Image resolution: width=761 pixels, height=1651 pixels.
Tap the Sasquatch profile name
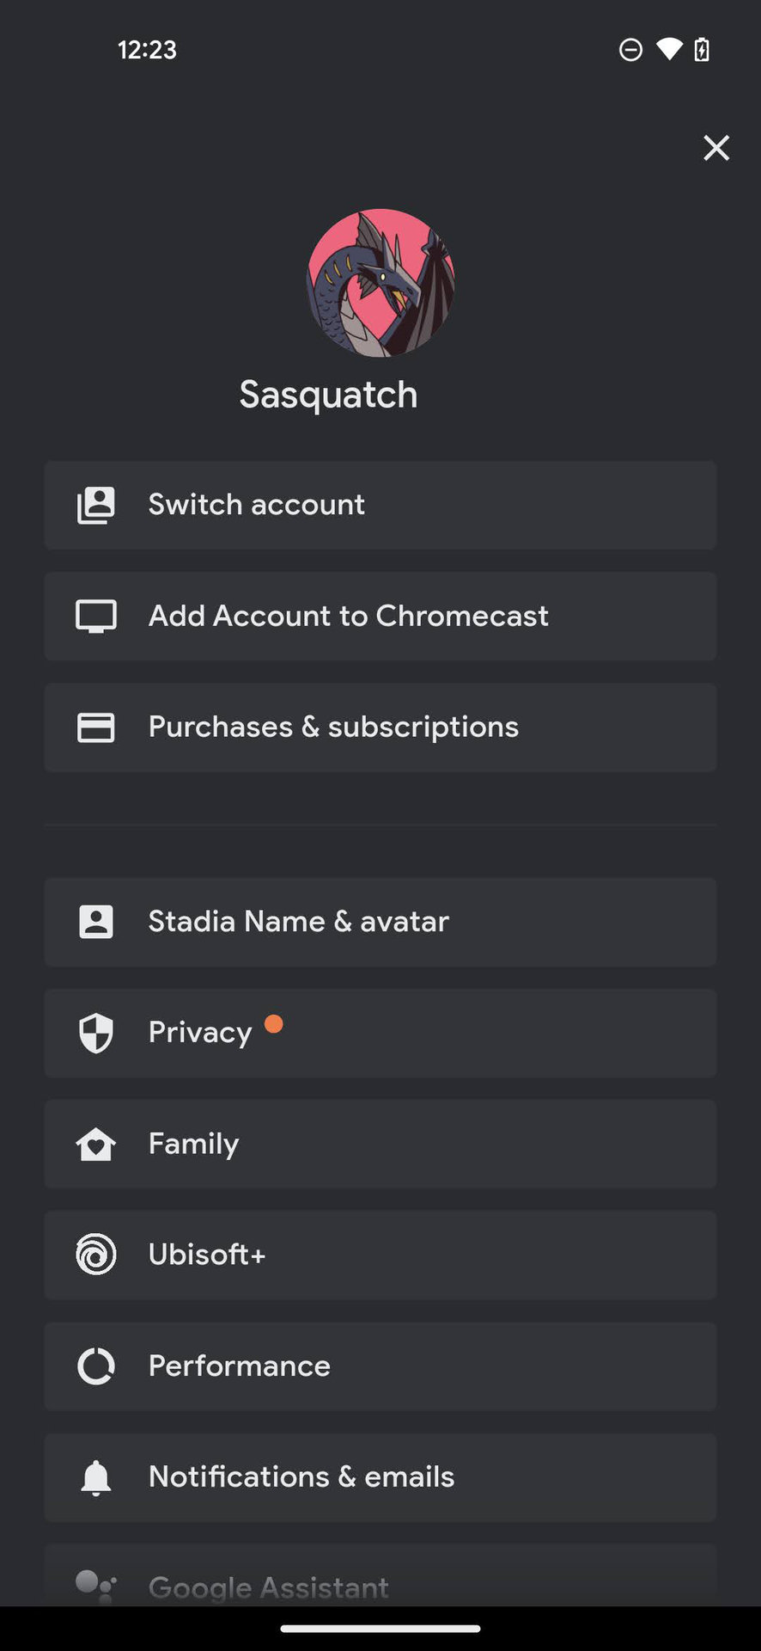pyautogui.click(x=328, y=395)
